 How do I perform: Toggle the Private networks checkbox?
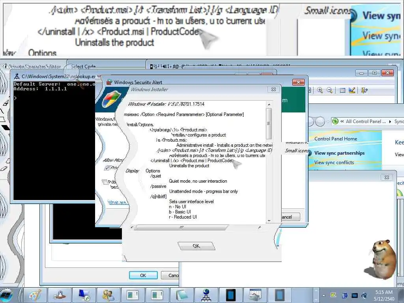pos(107,168)
